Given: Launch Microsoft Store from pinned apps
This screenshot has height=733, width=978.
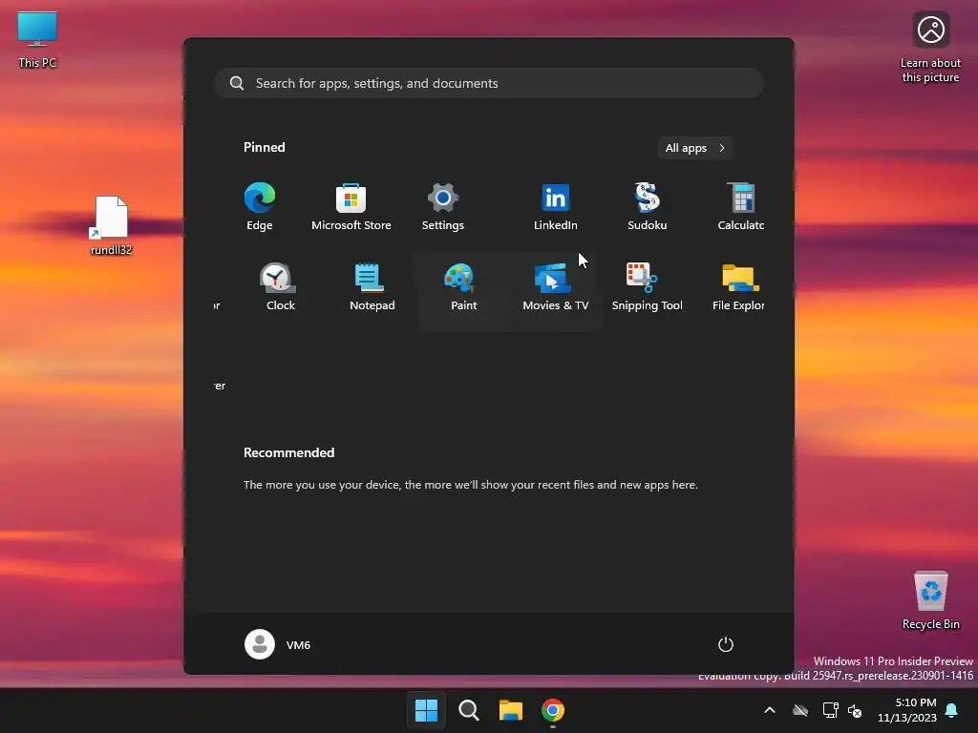Looking at the screenshot, I should click(351, 206).
